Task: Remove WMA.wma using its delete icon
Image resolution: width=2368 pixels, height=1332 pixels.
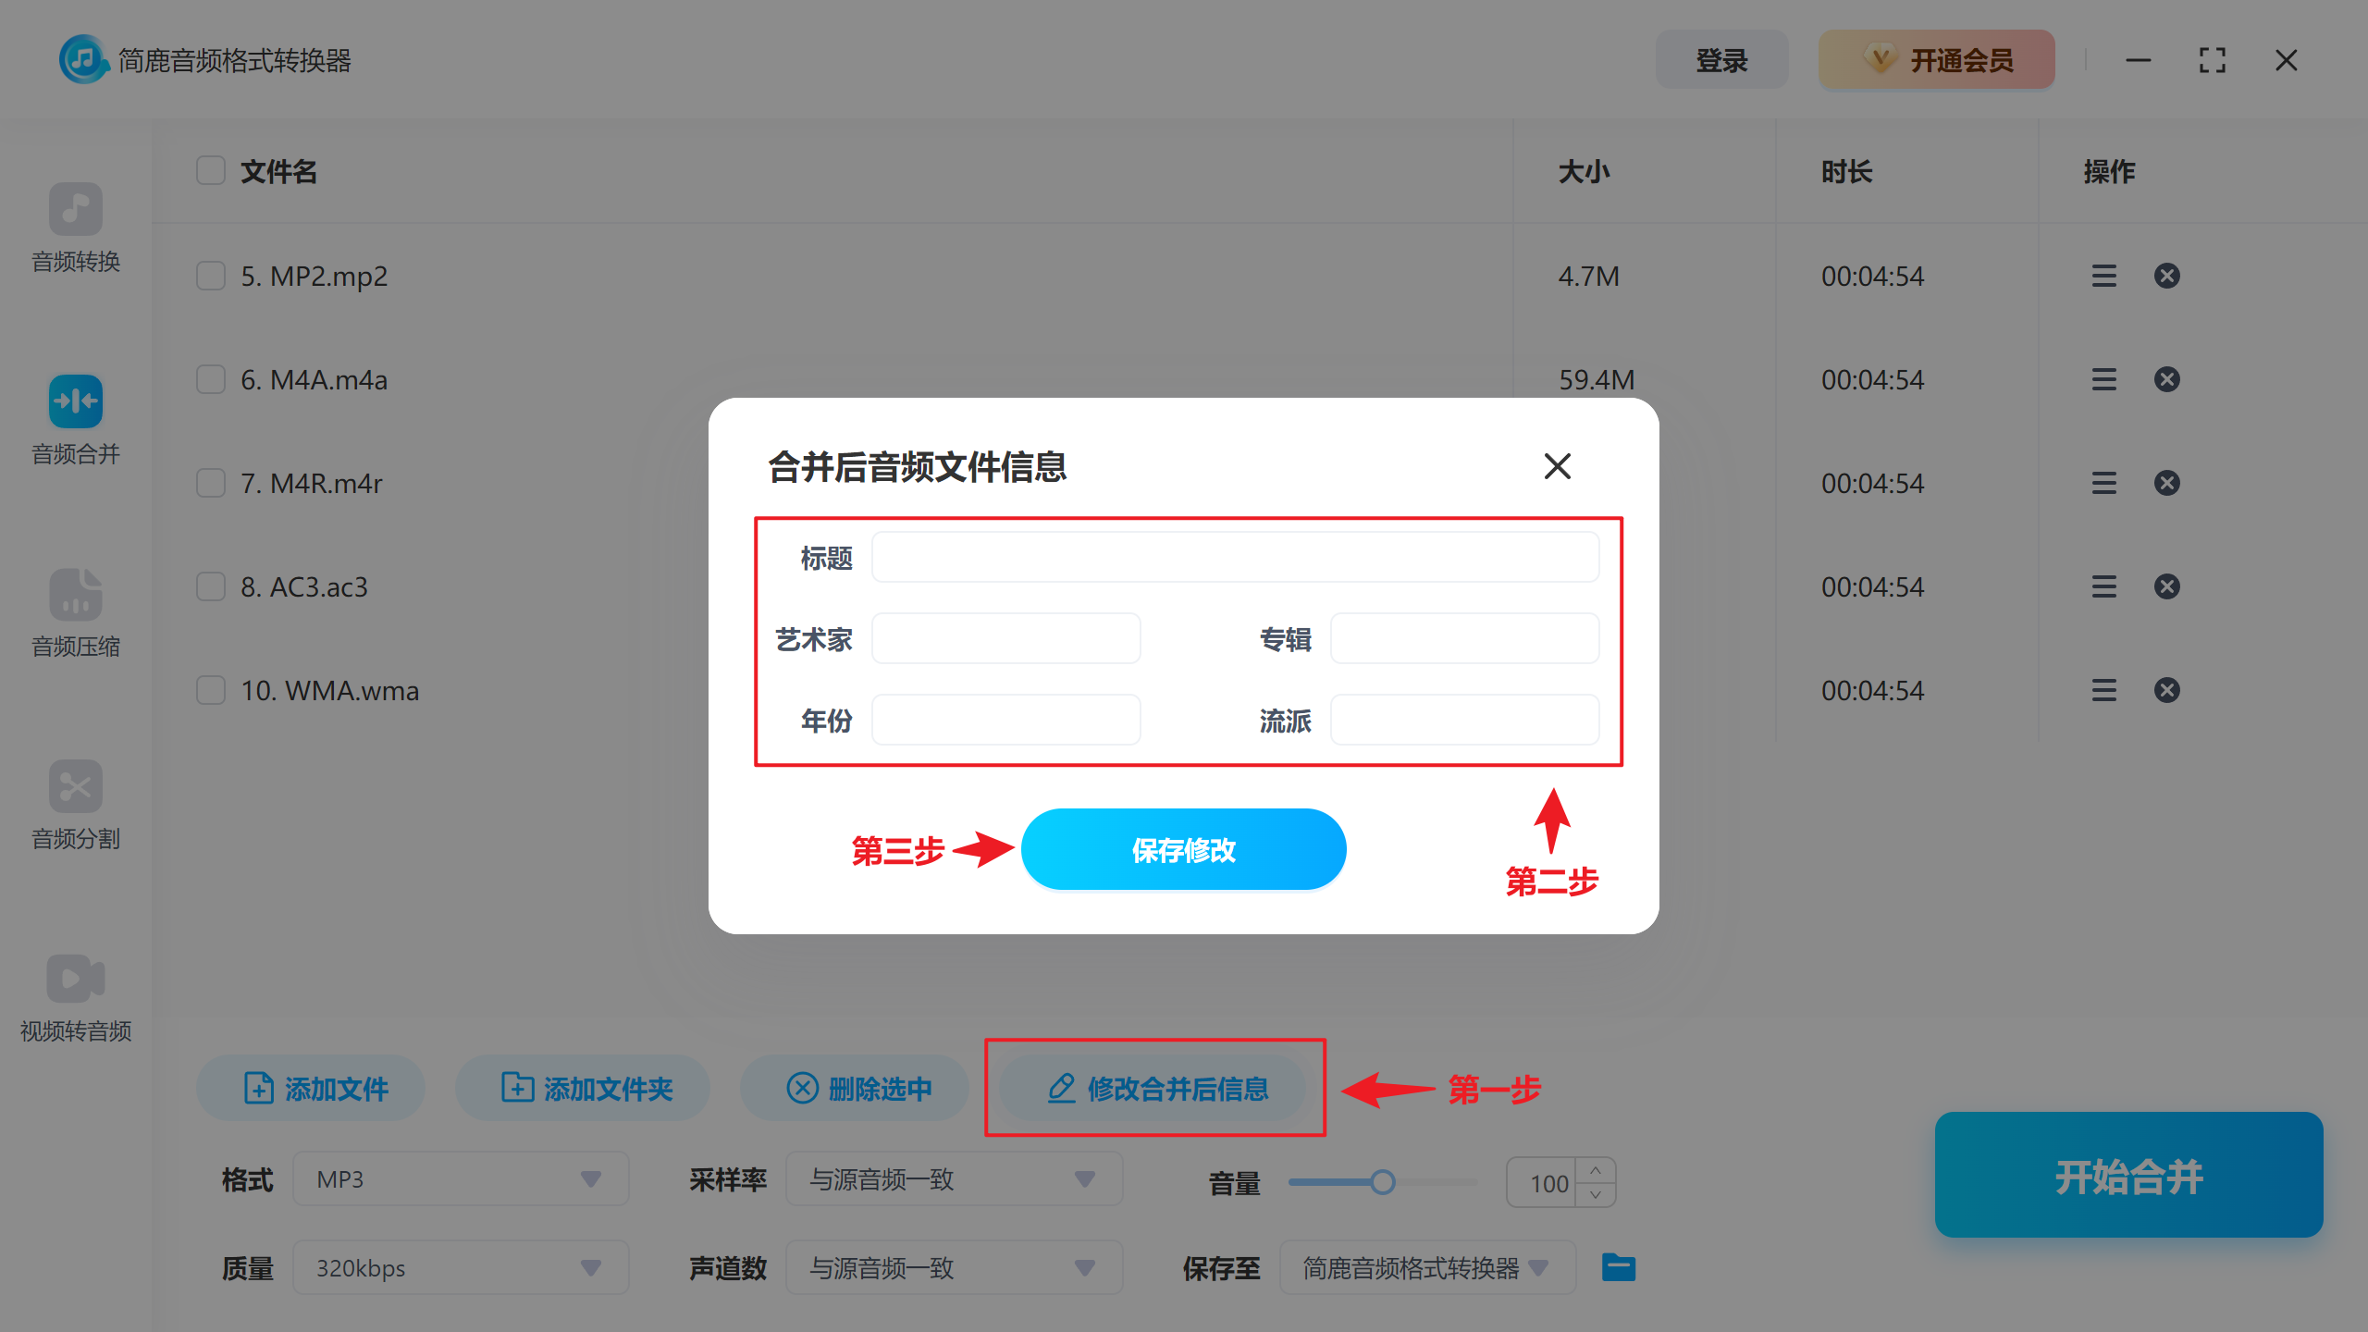Action: point(2167,689)
